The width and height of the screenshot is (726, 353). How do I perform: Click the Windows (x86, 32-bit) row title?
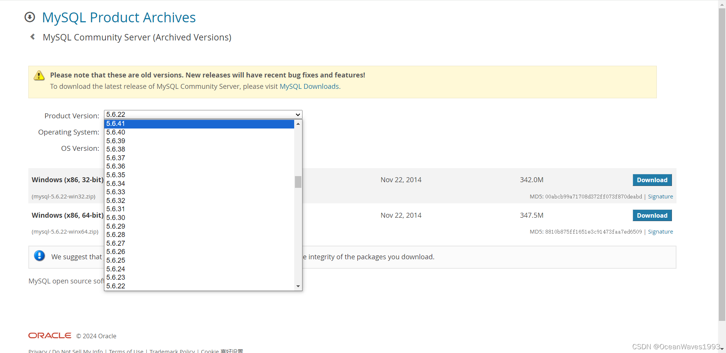click(67, 180)
